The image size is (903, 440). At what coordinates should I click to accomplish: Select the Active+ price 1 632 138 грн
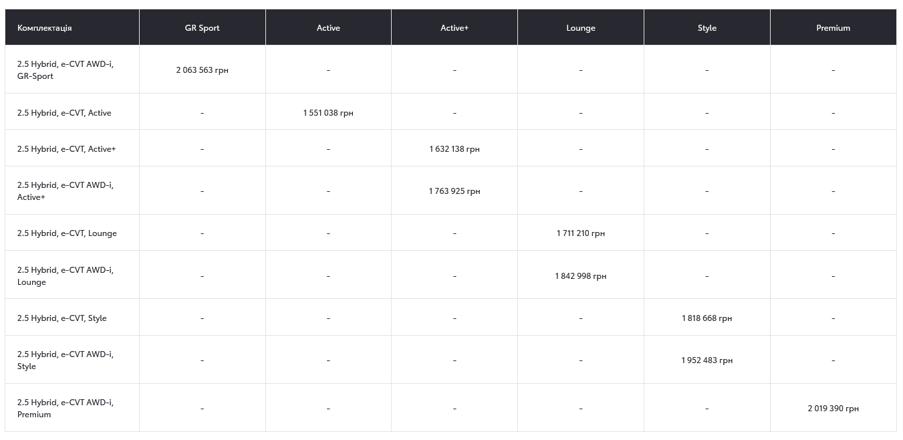pos(455,149)
